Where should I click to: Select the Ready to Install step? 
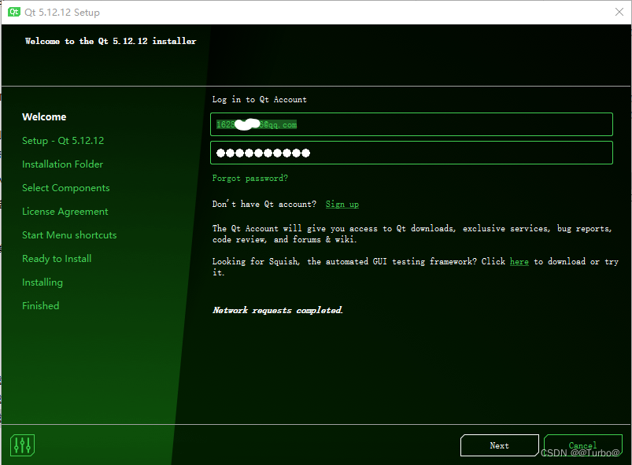point(57,259)
